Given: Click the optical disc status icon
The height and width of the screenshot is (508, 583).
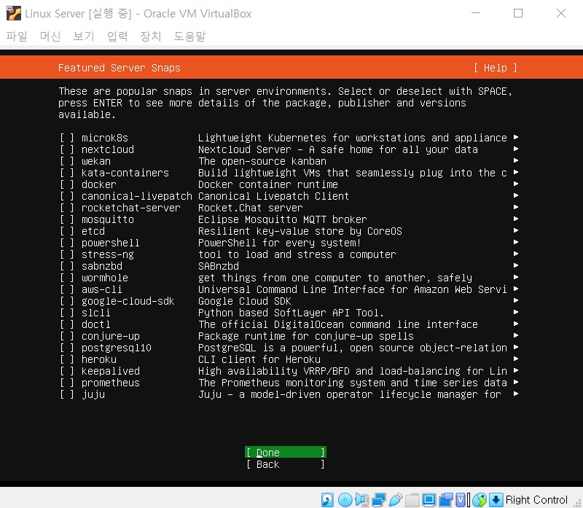Looking at the screenshot, I should [345, 499].
